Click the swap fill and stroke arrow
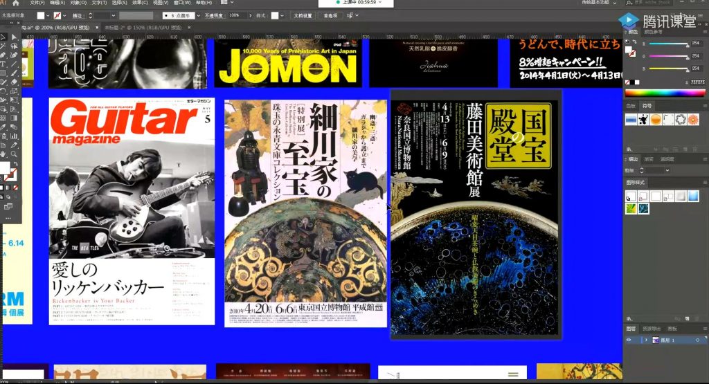Image resolution: width=709 pixels, height=384 pixels. [x=16, y=164]
